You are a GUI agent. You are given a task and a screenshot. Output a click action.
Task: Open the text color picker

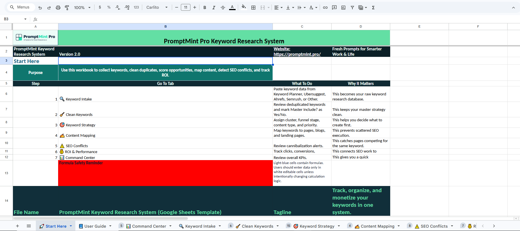[232, 8]
